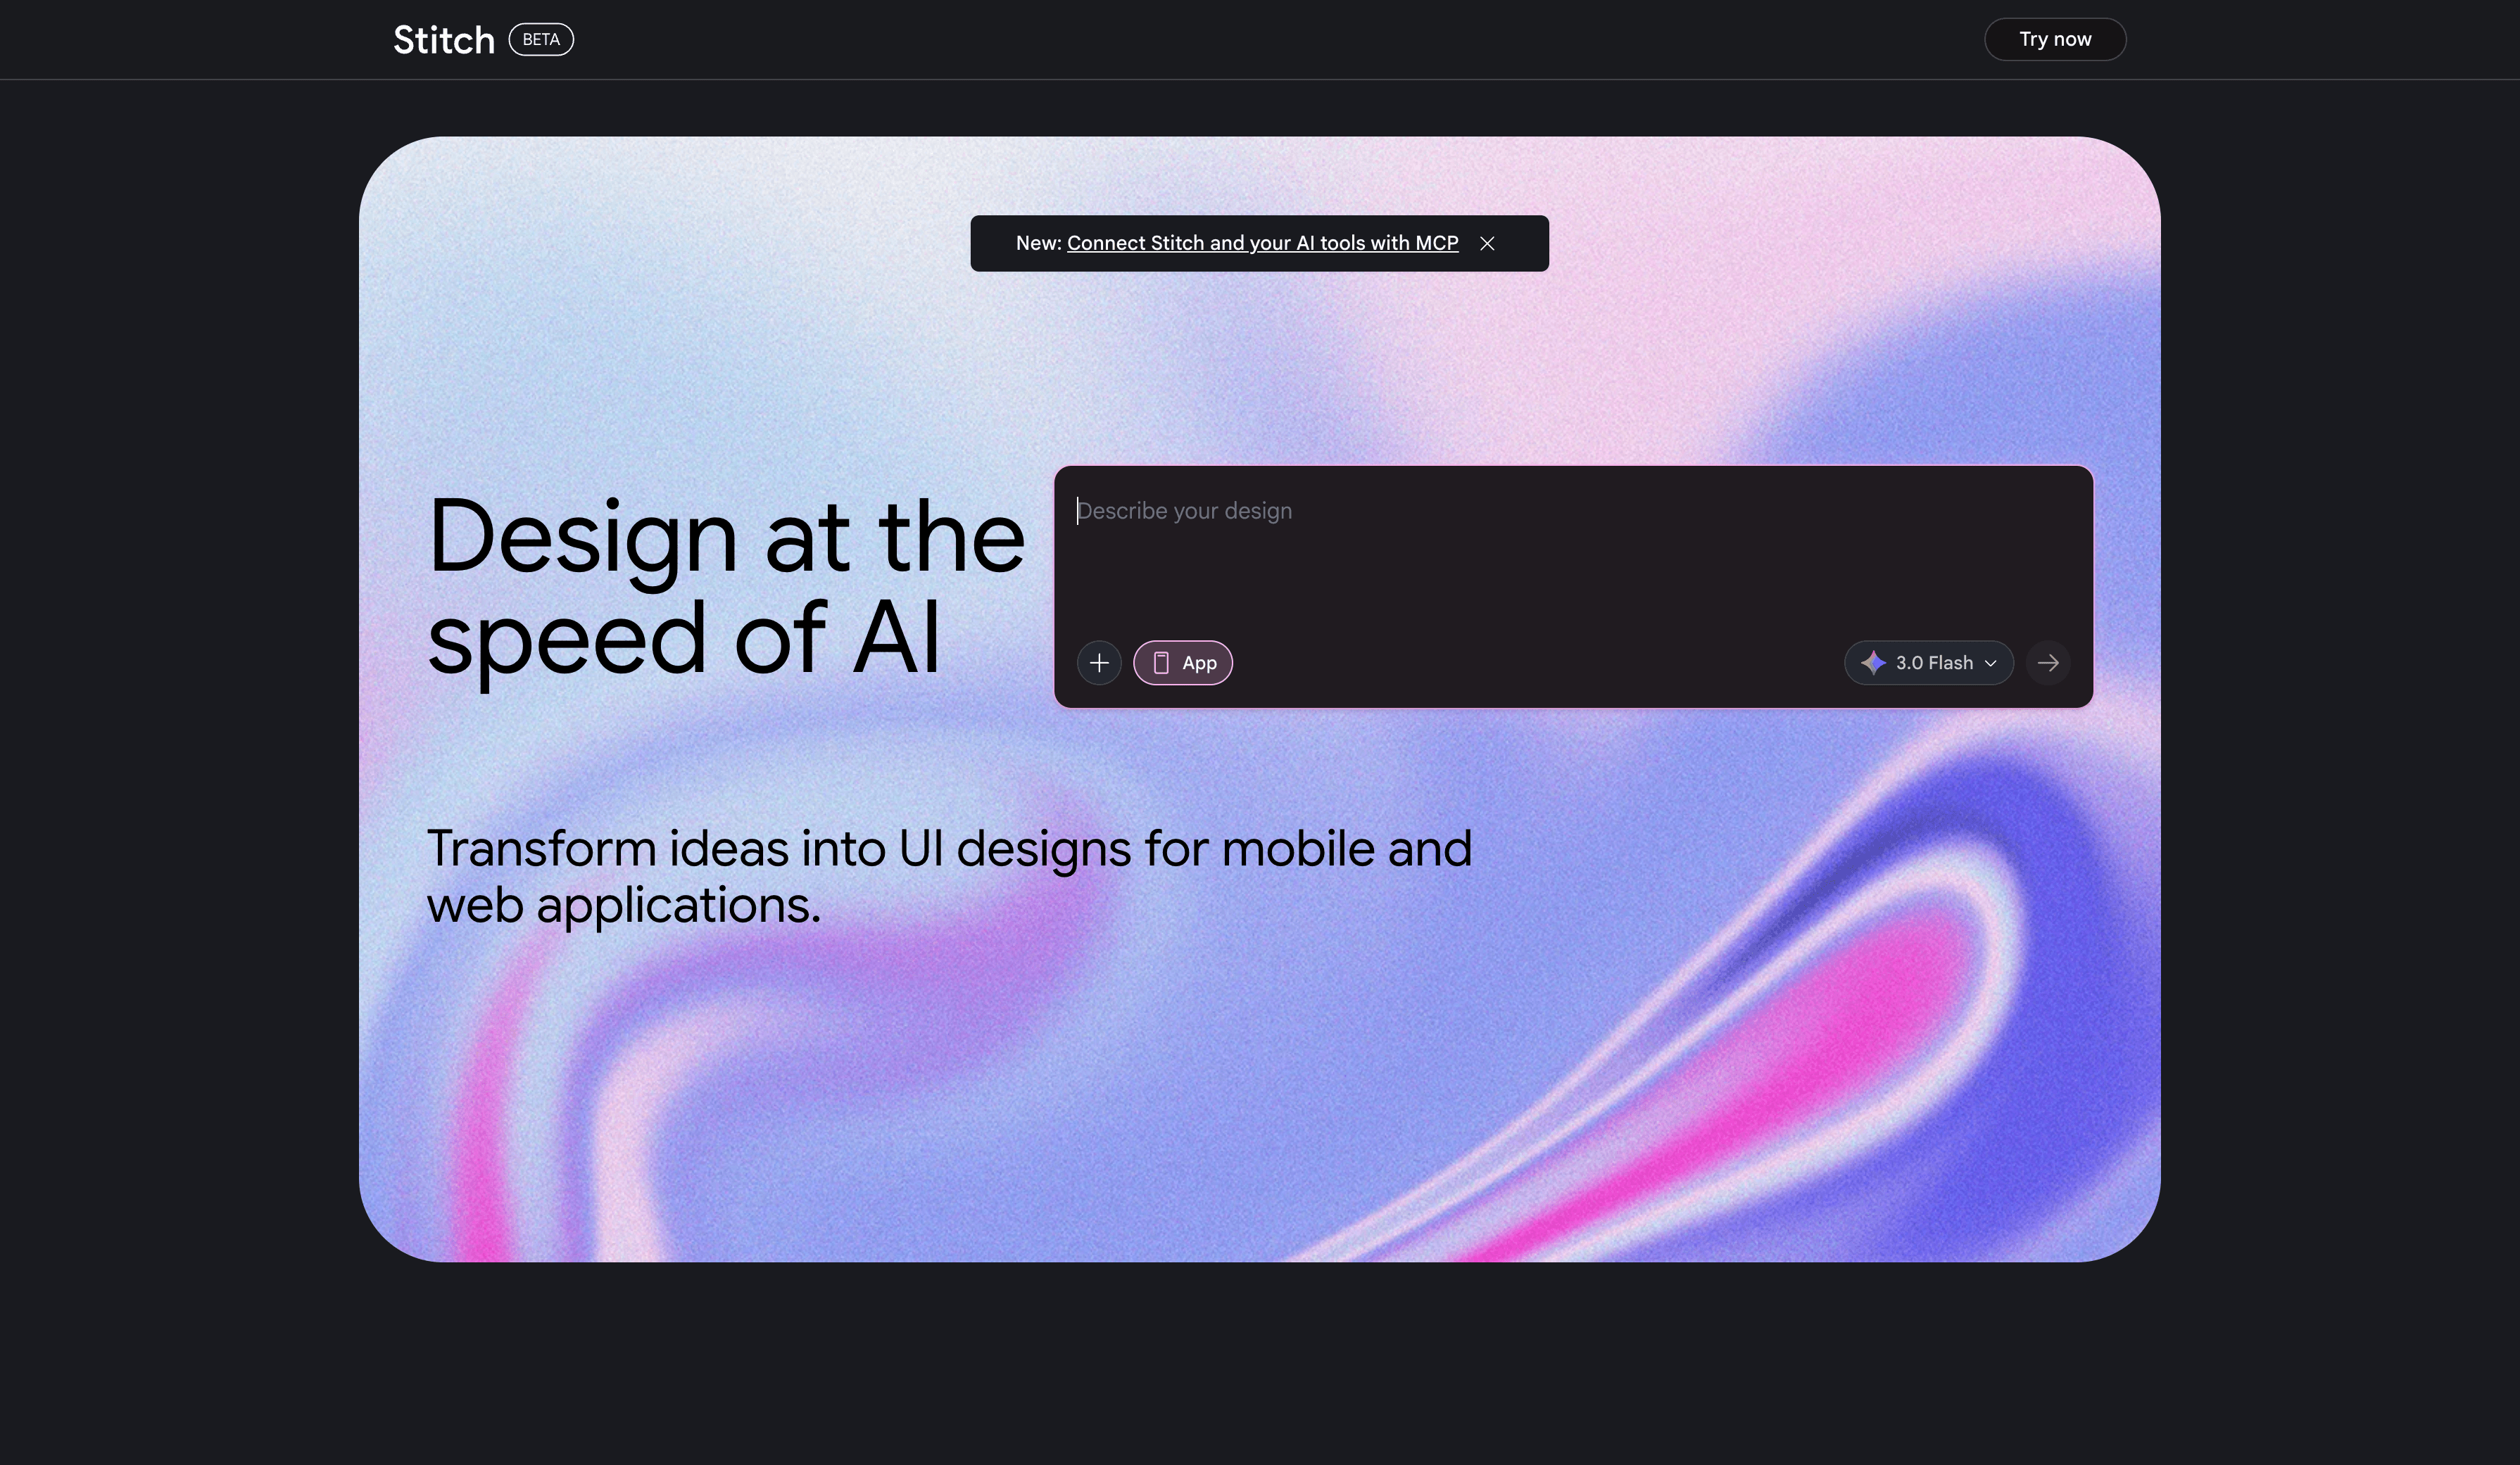
Task: Click the sparkle icon in model selector
Action: pyautogui.click(x=1873, y=663)
